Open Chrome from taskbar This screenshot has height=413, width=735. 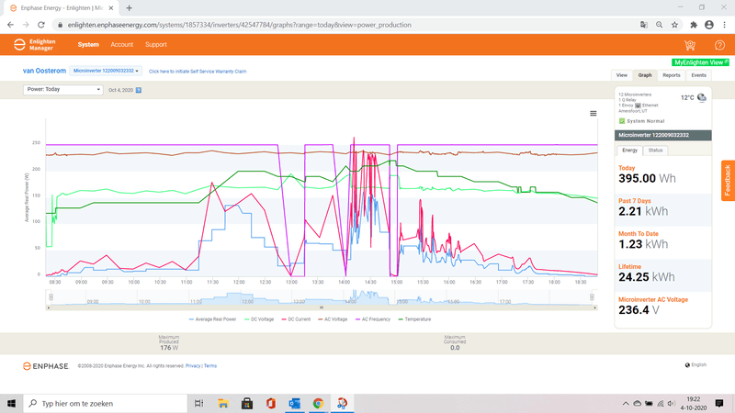pos(318,403)
